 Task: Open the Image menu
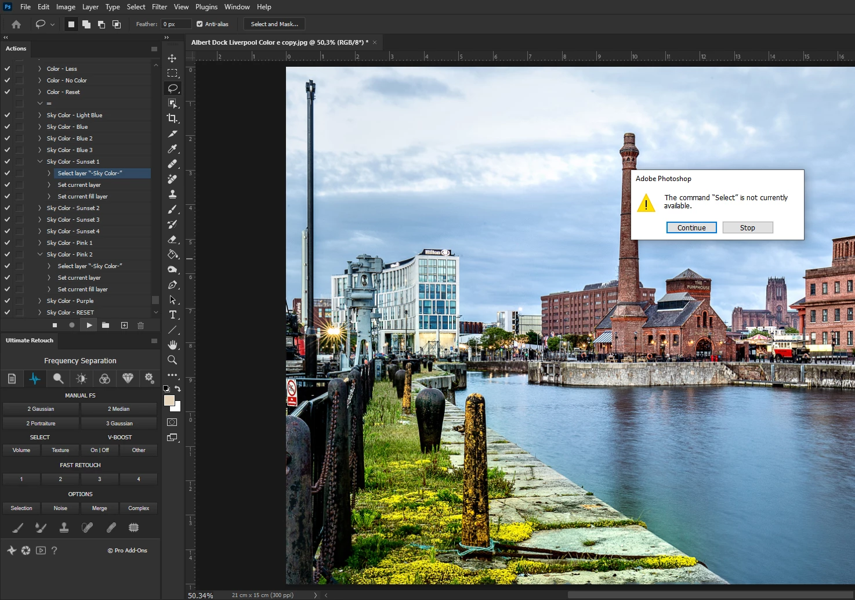coord(66,7)
